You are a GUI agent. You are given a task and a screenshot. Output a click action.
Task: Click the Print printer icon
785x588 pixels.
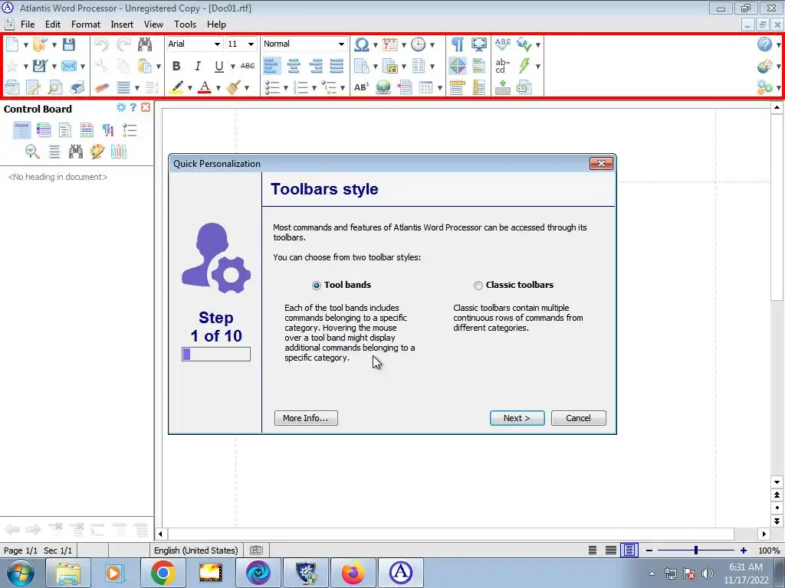pyautogui.click(x=77, y=87)
